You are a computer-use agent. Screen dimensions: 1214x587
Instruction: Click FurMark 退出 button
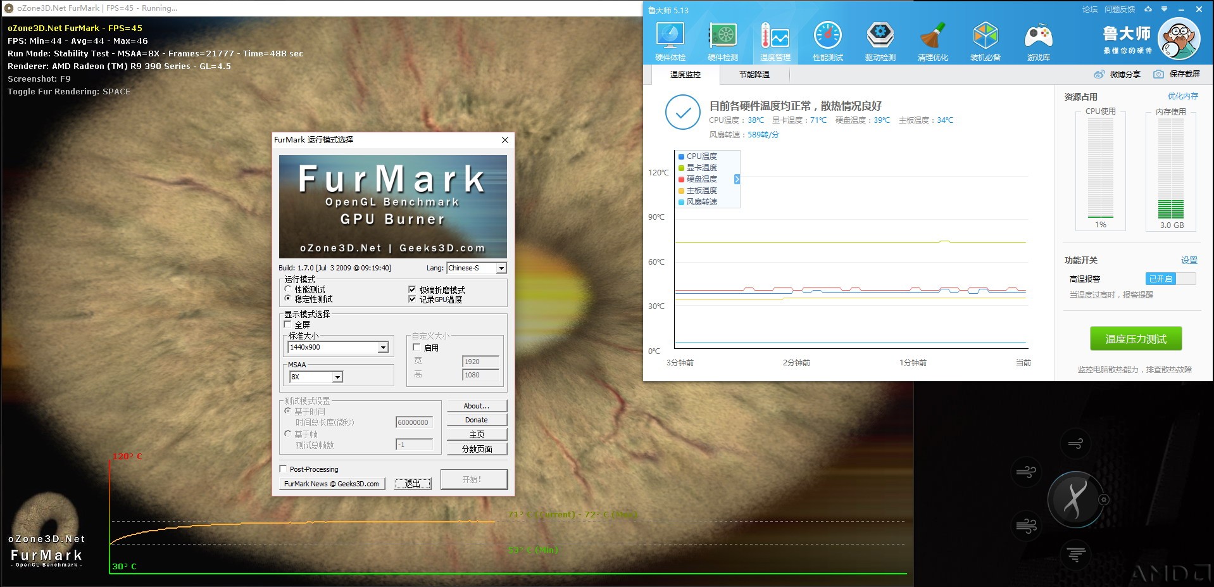[413, 484]
